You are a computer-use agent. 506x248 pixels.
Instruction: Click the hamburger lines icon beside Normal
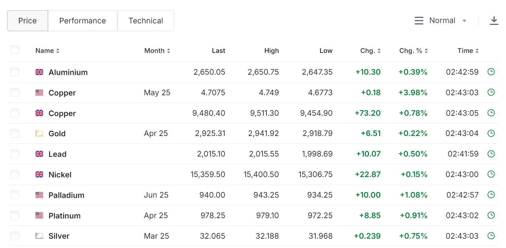tap(419, 21)
